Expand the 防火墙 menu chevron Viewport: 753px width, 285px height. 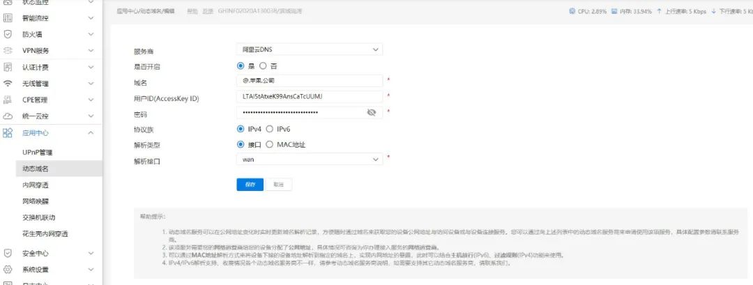point(91,35)
